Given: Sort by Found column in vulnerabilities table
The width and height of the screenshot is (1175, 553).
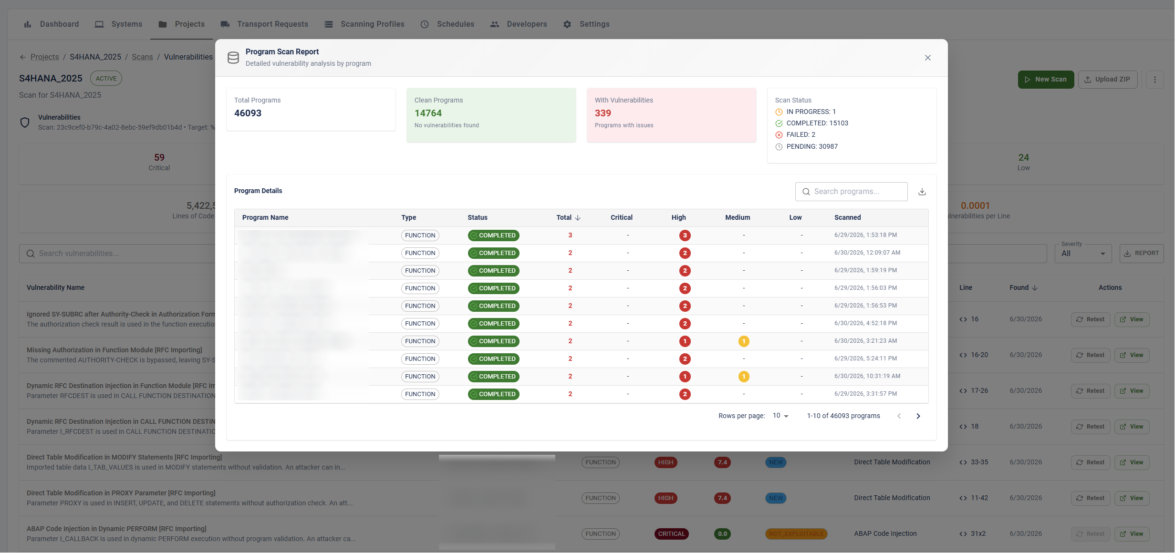Looking at the screenshot, I should tap(1023, 288).
